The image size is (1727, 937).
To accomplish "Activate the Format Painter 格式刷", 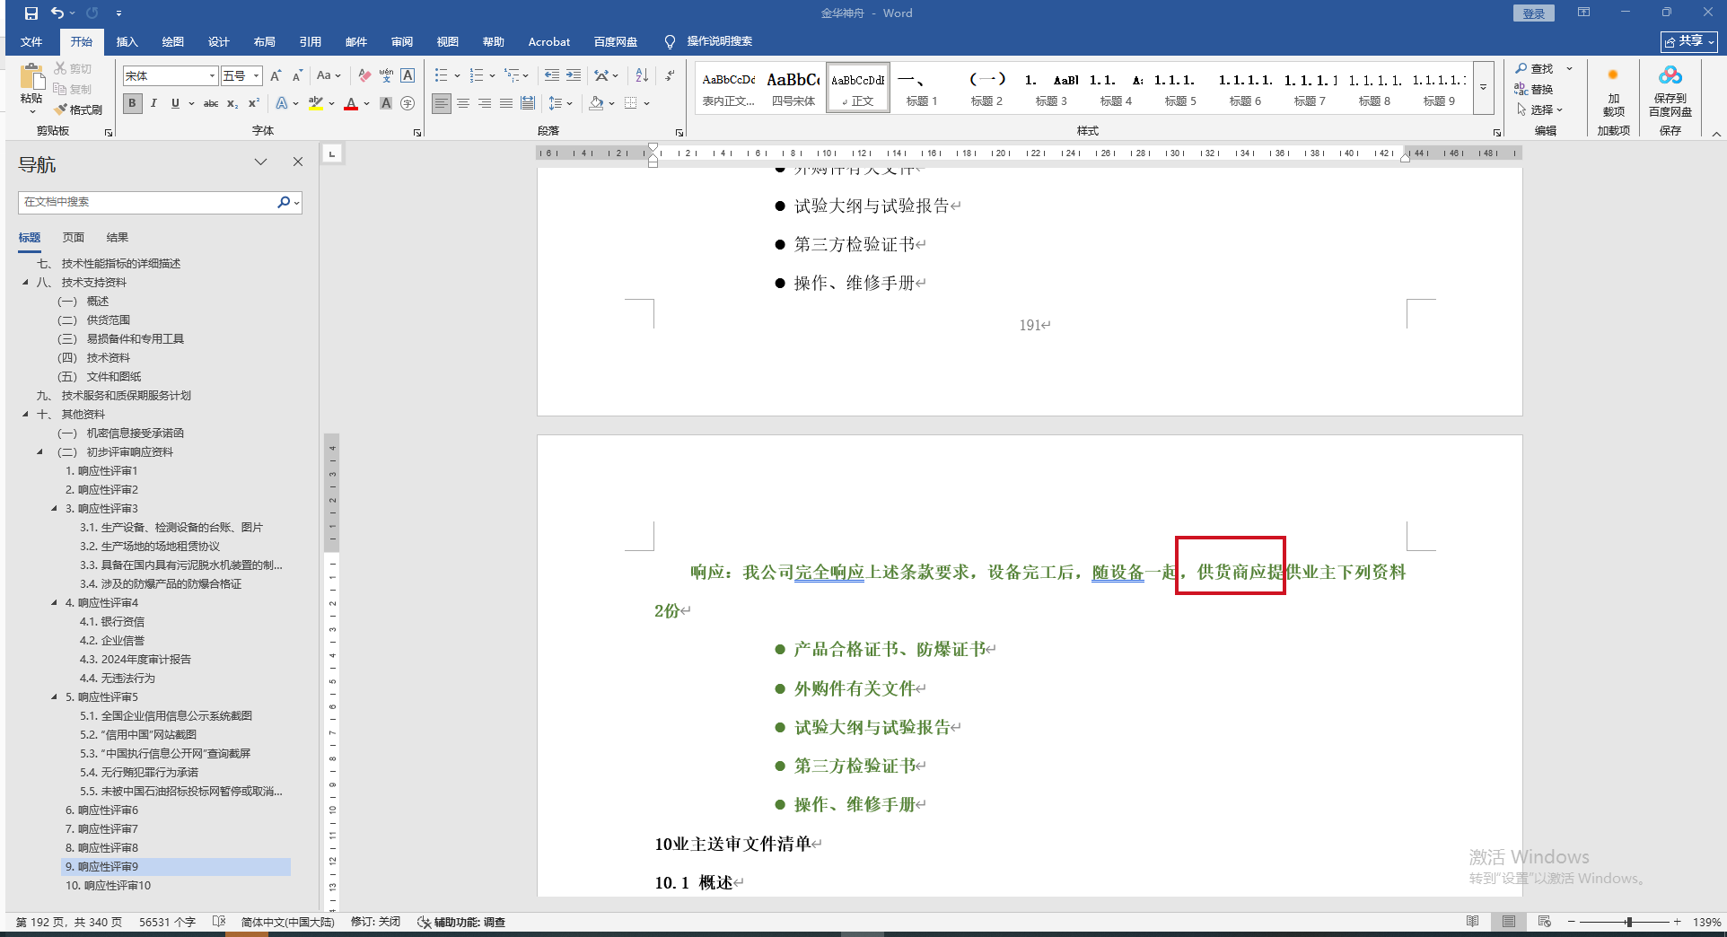I will pos(78,109).
